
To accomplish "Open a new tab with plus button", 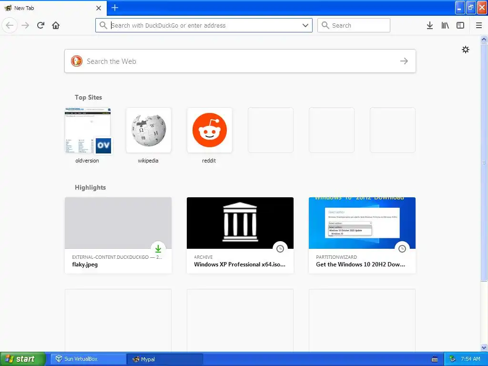I will click(x=115, y=8).
